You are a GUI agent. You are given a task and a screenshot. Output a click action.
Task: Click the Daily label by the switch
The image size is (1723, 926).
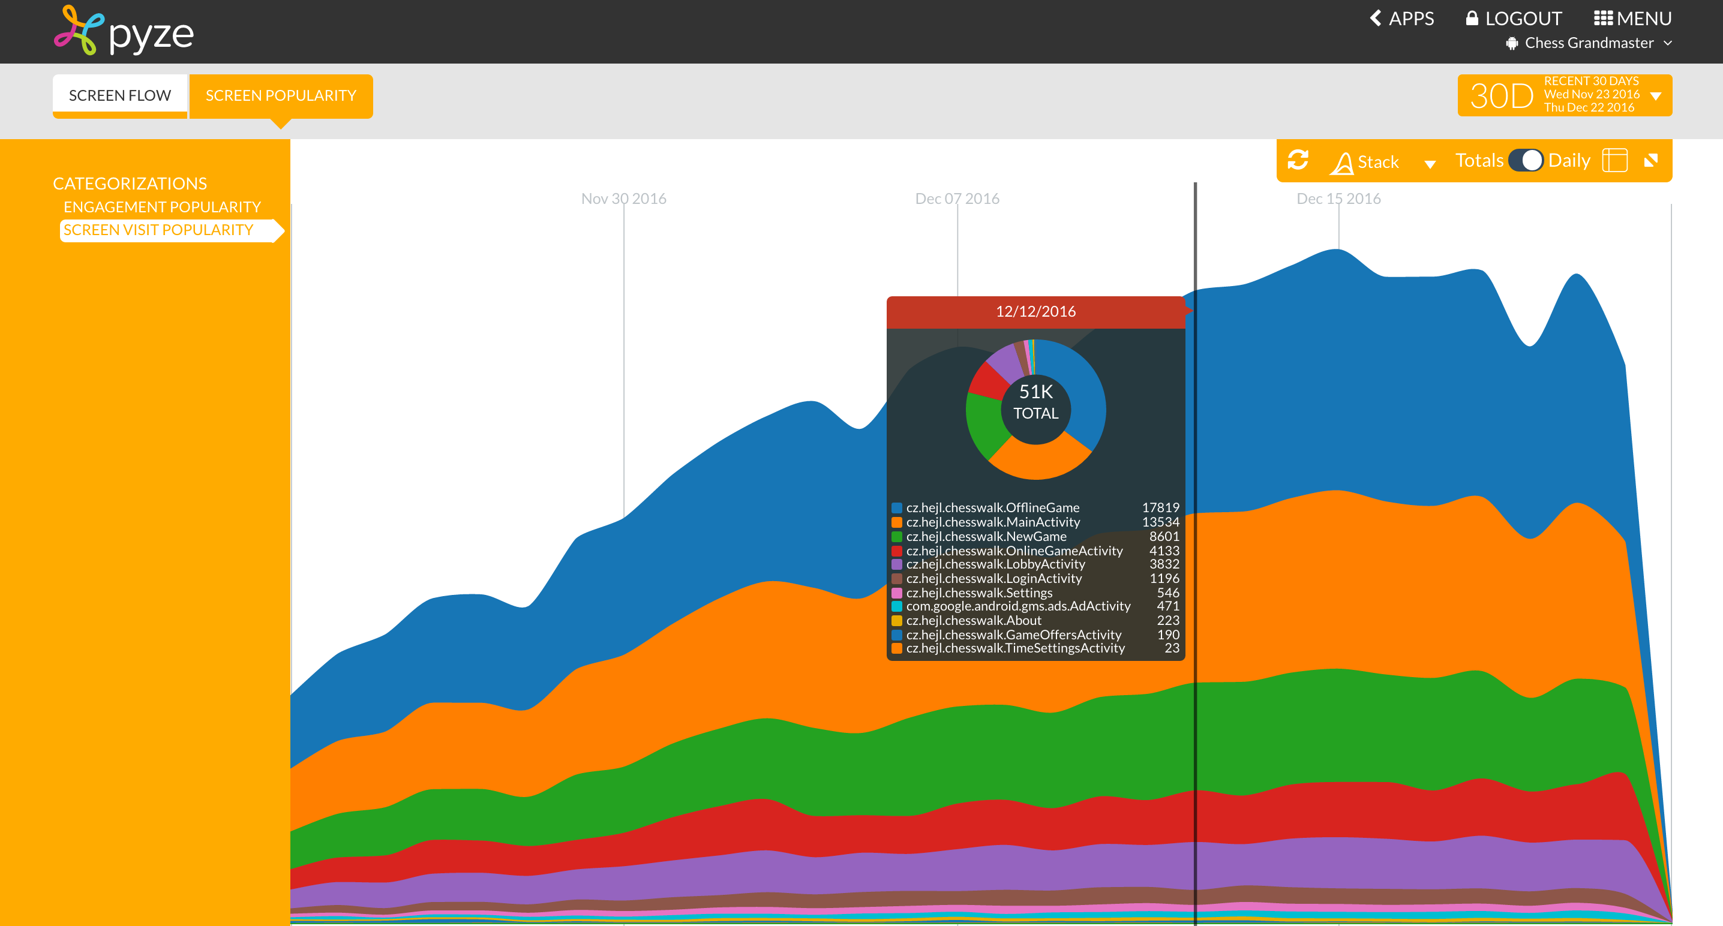[1569, 161]
